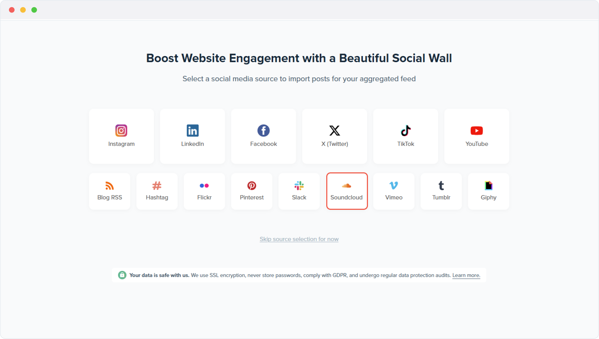Select the Flickr dots icon
The width and height of the screenshot is (599, 339).
pyautogui.click(x=204, y=186)
